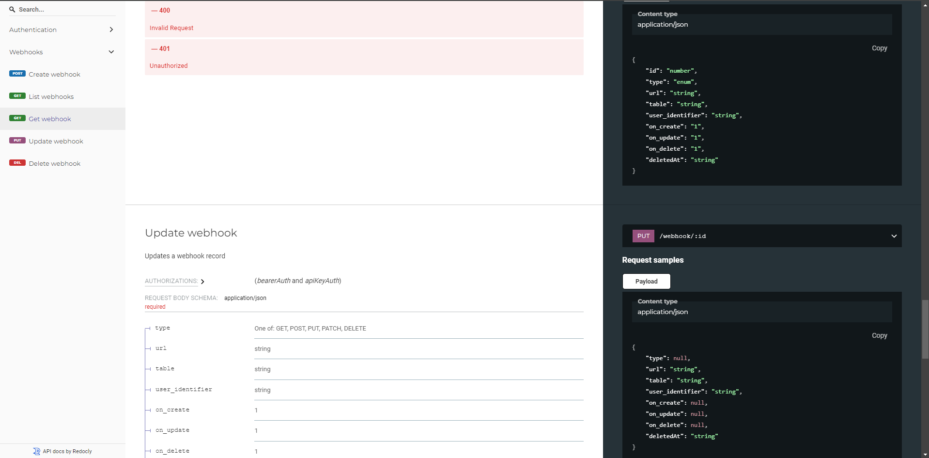The image size is (929, 458).
Task: Collapse the Webhooks sidebar section
Action: click(111, 52)
